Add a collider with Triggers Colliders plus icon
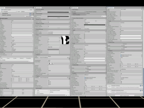This screenshot has height=108, width=144. (x=69, y=79)
